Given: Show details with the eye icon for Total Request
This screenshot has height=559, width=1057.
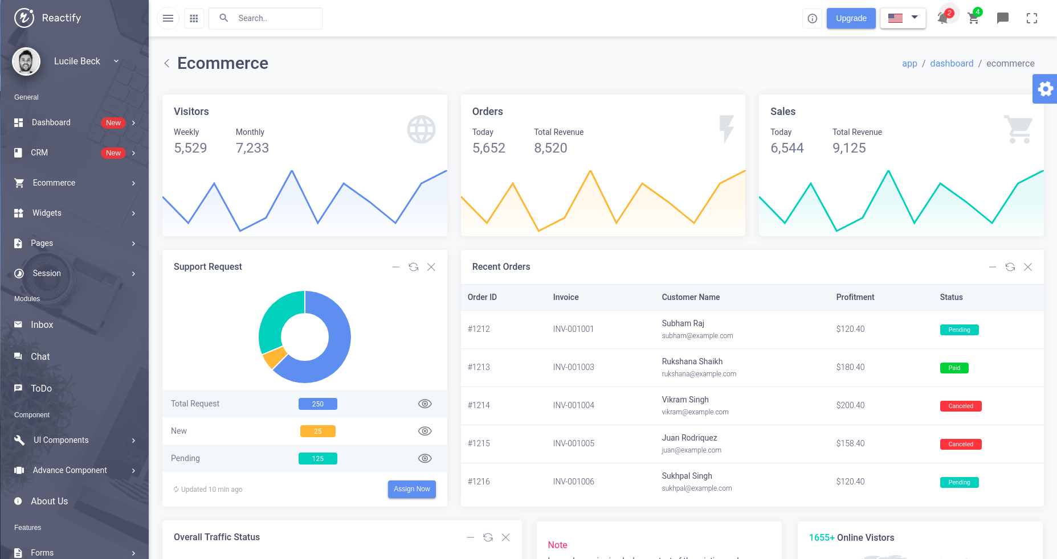Looking at the screenshot, I should point(425,404).
